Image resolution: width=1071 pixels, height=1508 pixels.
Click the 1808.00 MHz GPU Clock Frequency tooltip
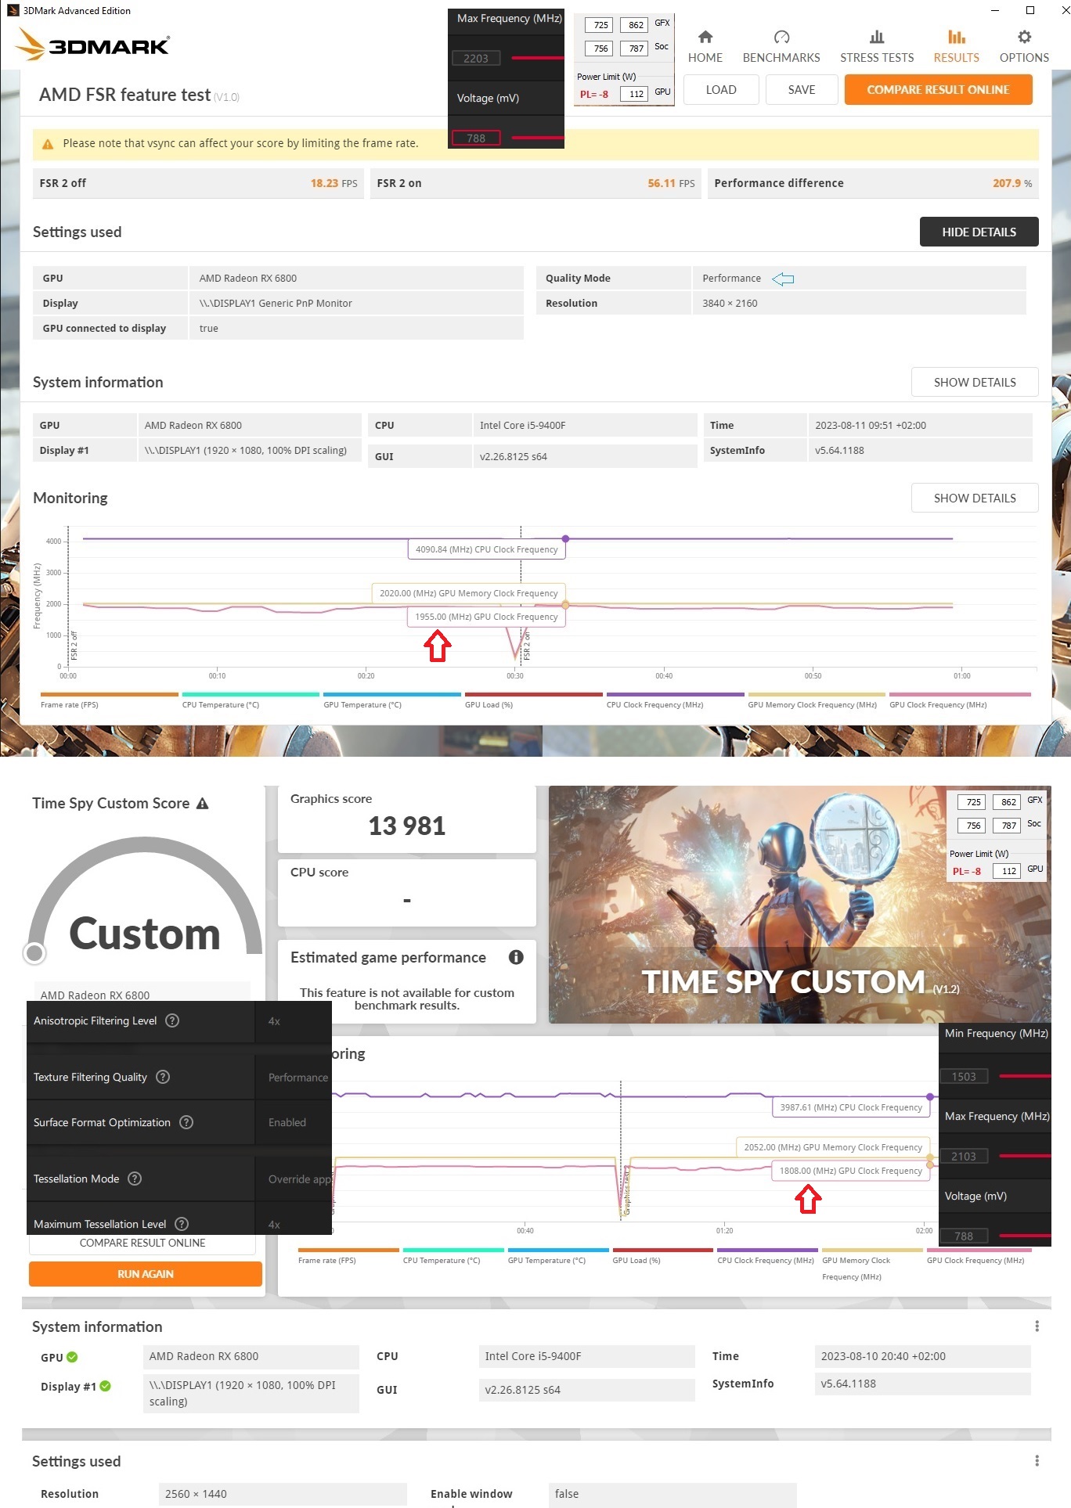[x=850, y=1171]
